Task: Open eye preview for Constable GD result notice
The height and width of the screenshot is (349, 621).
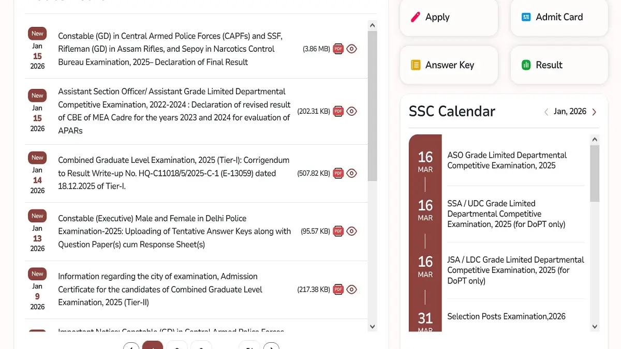Action: click(x=352, y=49)
